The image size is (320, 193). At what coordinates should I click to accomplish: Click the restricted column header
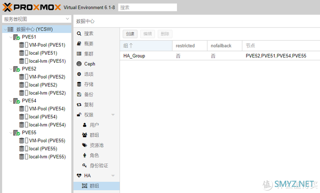[x=190, y=46]
